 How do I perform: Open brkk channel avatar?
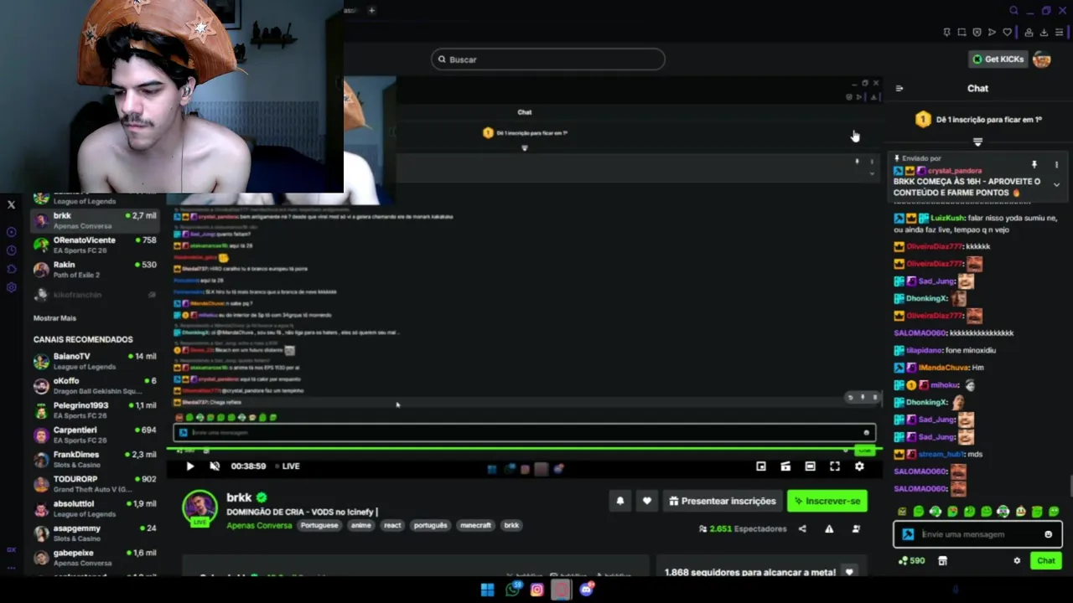tap(200, 508)
